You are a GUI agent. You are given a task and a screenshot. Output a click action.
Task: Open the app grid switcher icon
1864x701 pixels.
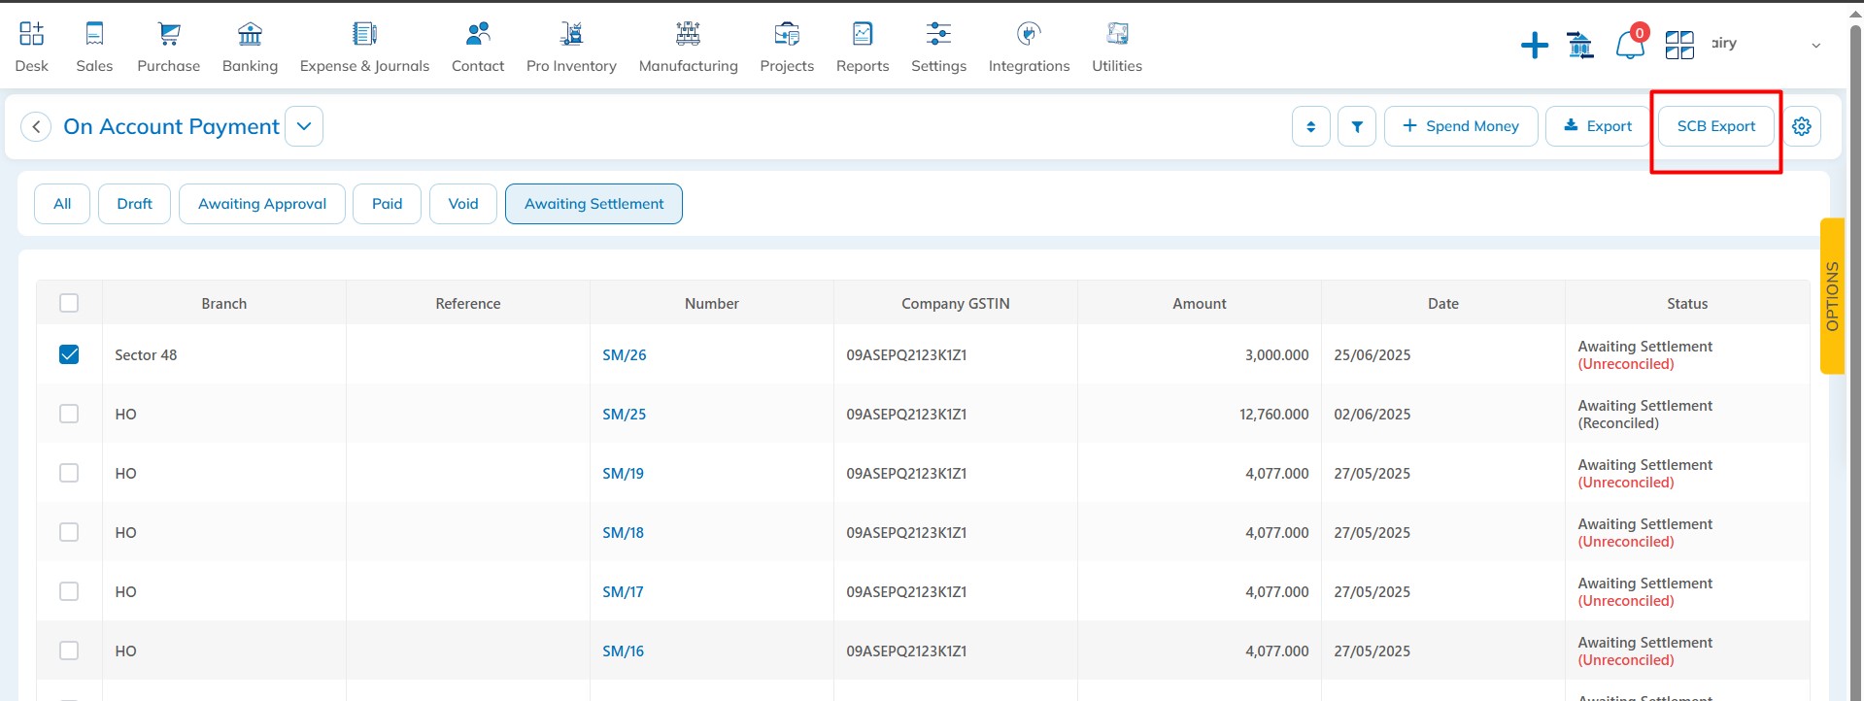tap(1679, 45)
